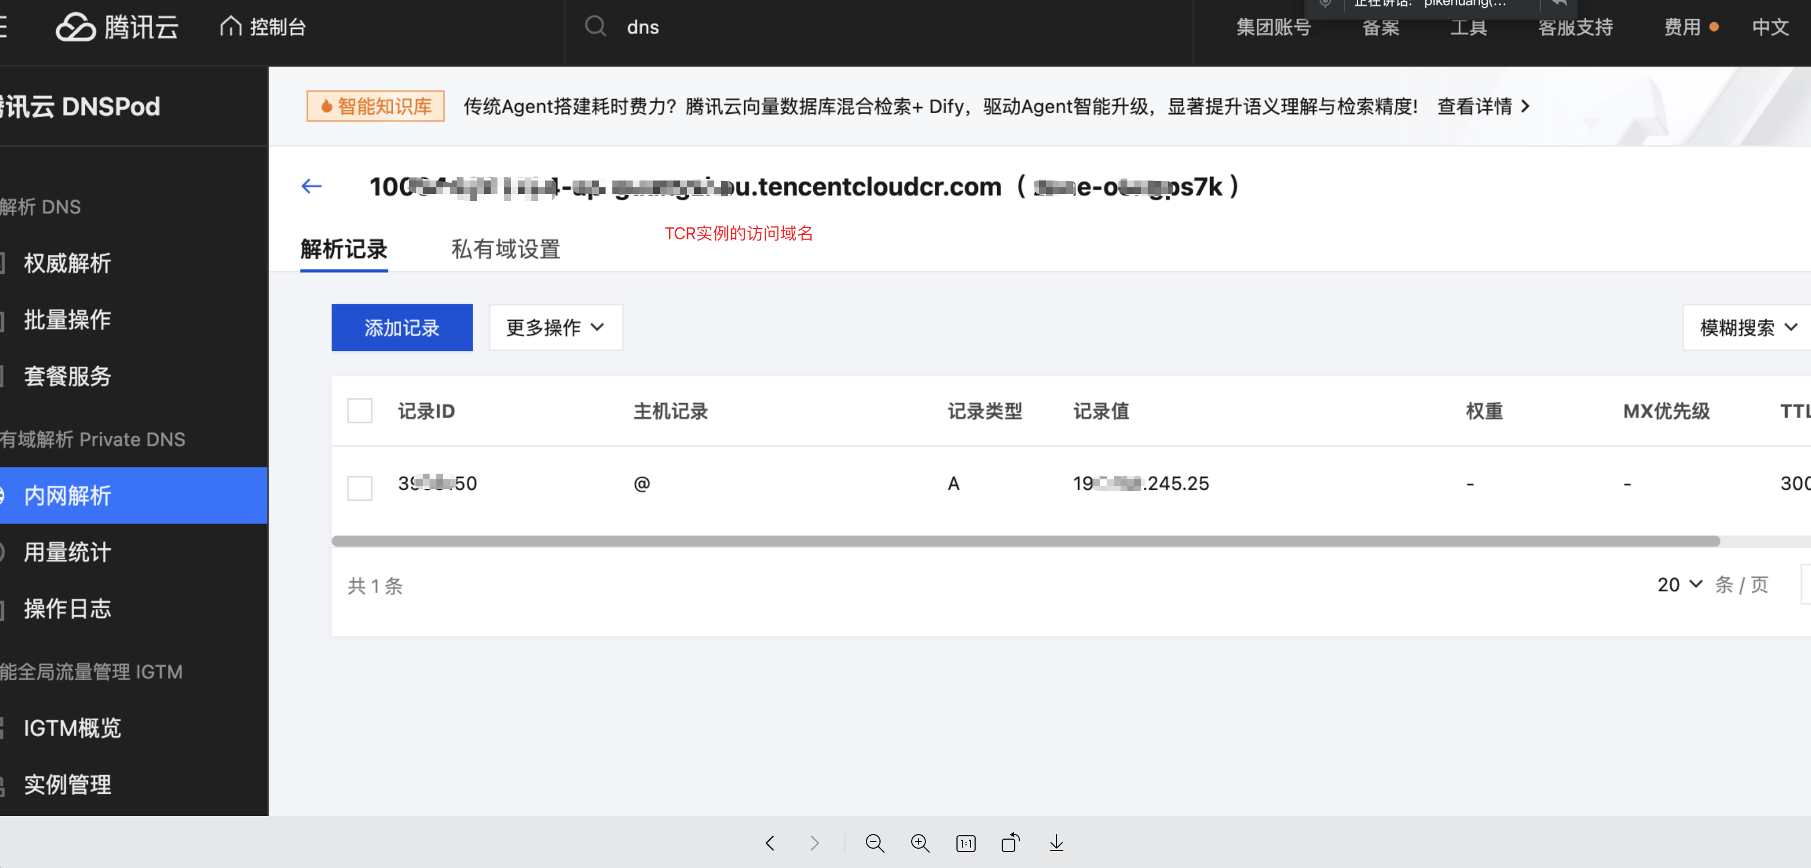Image resolution: width=1811 pixels, height=868 pixels.
Task: Click the 智能知识库 promo tag
Action: click(x=375, y=106)
